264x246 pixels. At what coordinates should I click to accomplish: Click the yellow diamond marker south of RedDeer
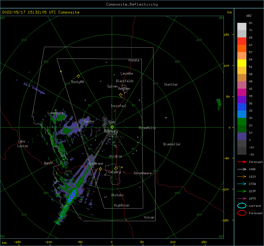coord(121,95)
